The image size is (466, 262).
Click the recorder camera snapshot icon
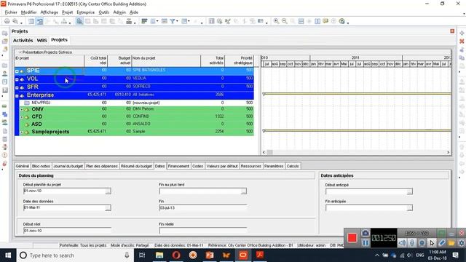(x=366, y=233)
